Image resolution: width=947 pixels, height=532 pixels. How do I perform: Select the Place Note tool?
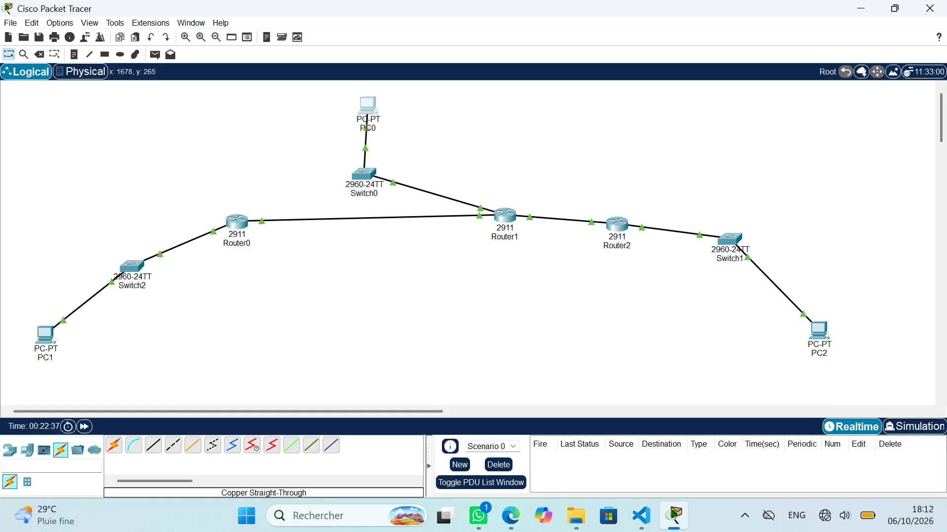74,54
